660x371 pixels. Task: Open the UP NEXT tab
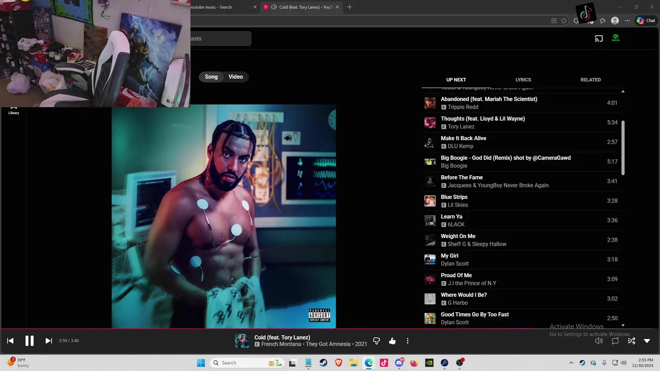[456, 80]
